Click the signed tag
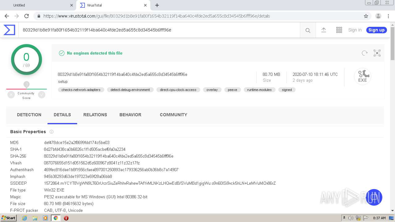The height and width of the screenshot is (222, 395). 287,90
